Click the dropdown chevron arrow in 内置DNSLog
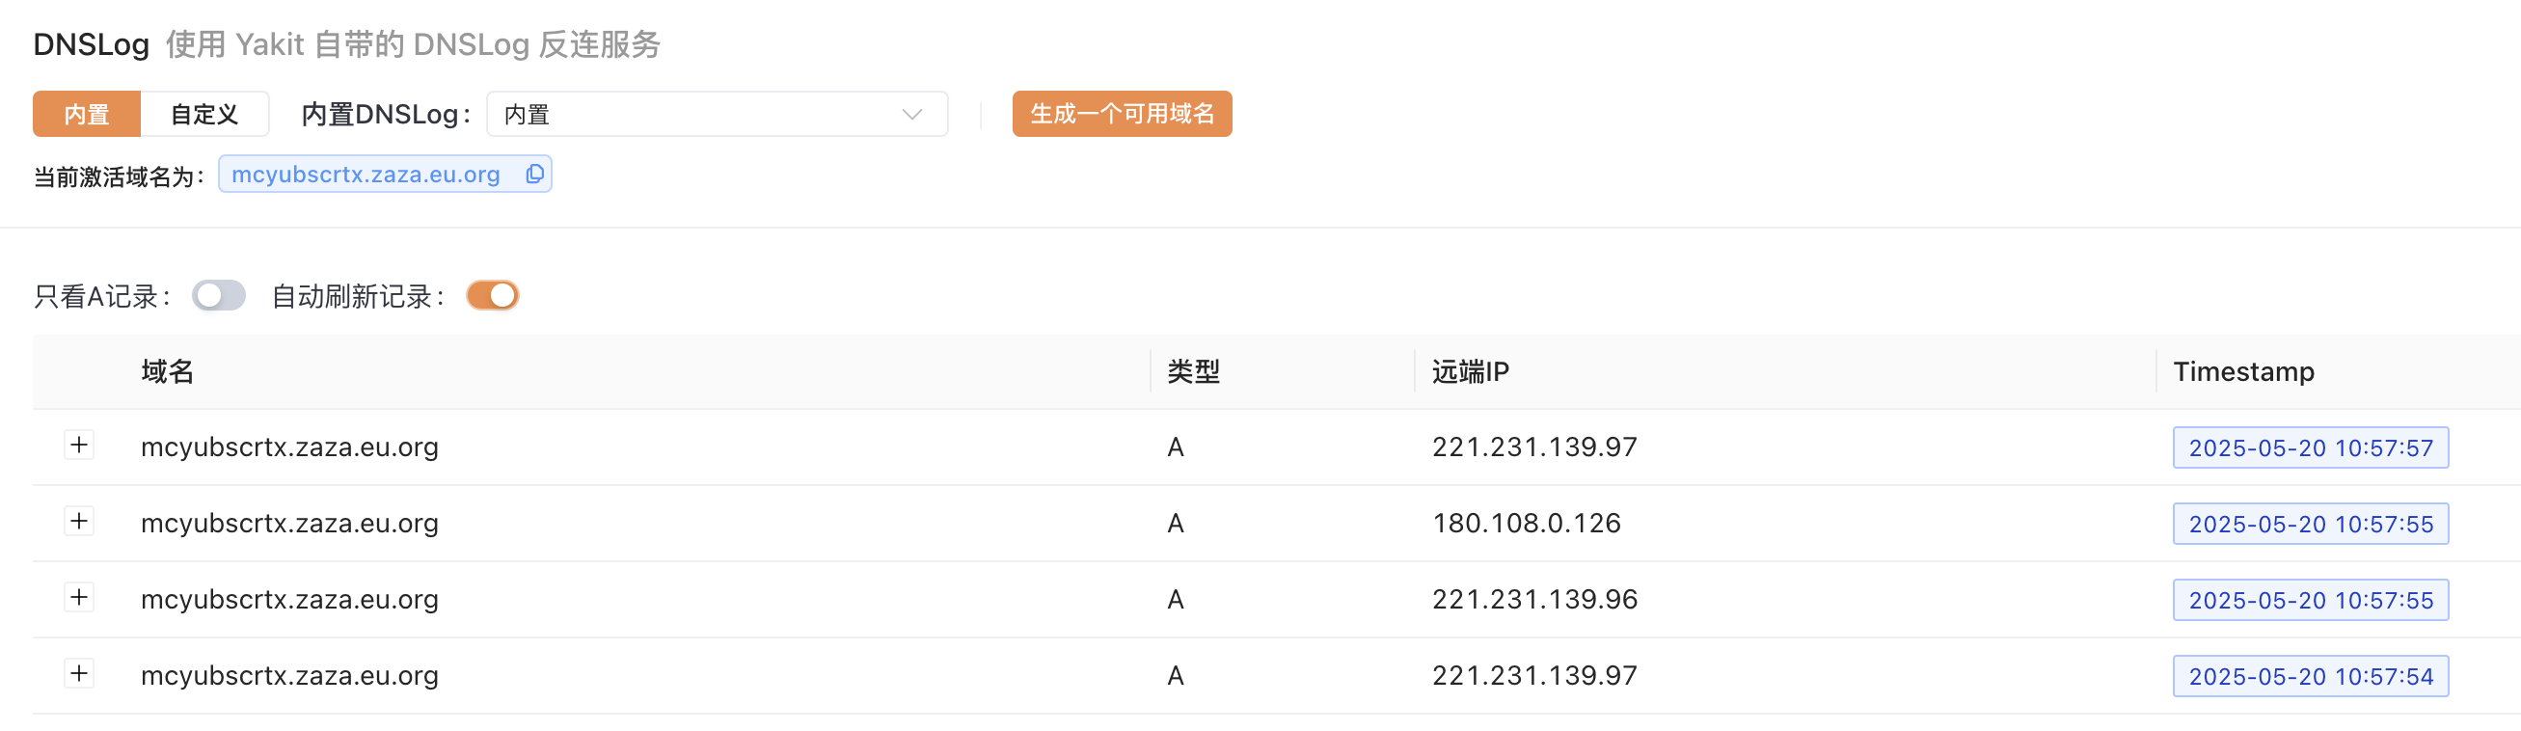Viewport: 2521px width, 731px height. point(912,115)
